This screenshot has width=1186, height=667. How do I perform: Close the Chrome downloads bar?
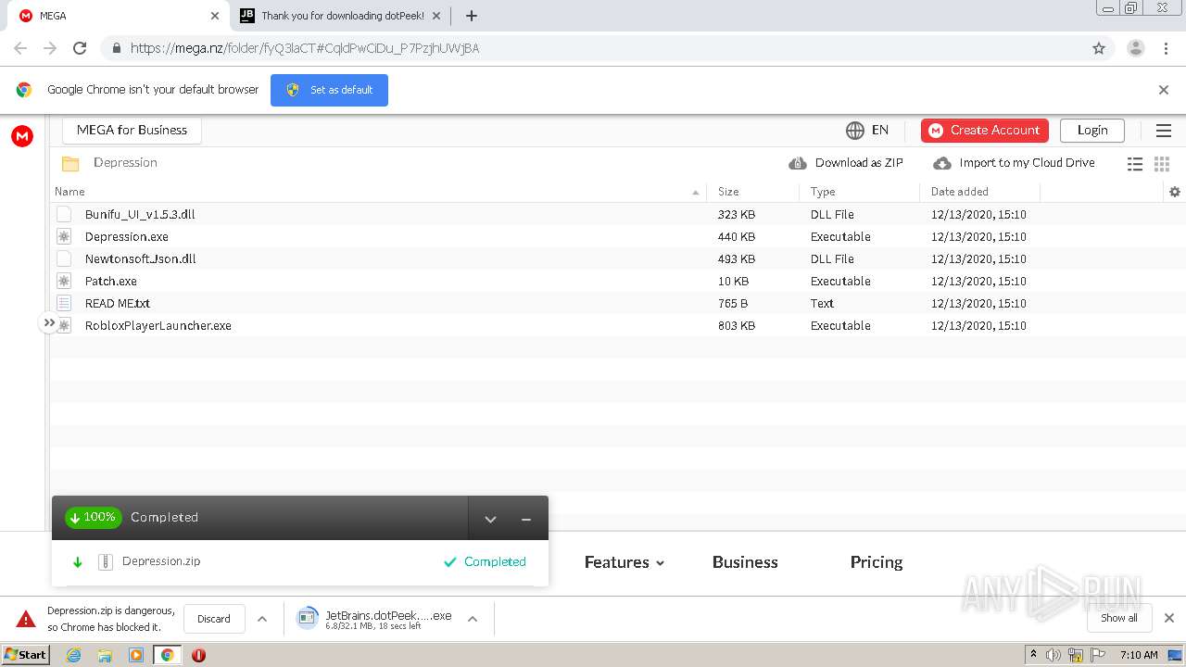pos(1169,618)
